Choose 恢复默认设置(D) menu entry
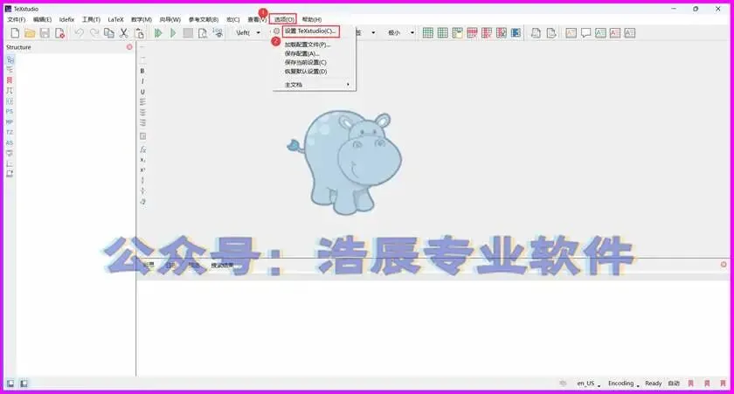The image size is (734, 394). pos(306,72)
